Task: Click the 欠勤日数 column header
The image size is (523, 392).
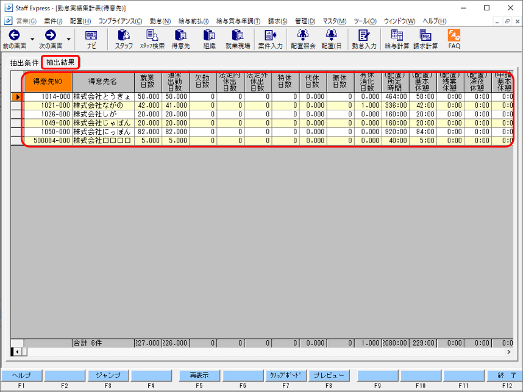Action: [203, 82]
